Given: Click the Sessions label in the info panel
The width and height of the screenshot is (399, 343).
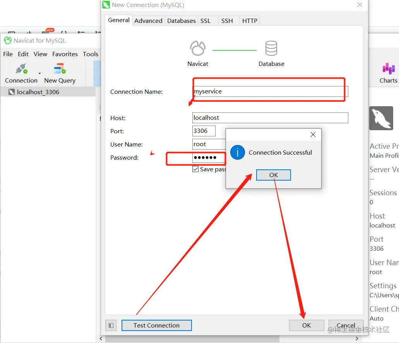Looking at the screenshot, I should (383, 193).
